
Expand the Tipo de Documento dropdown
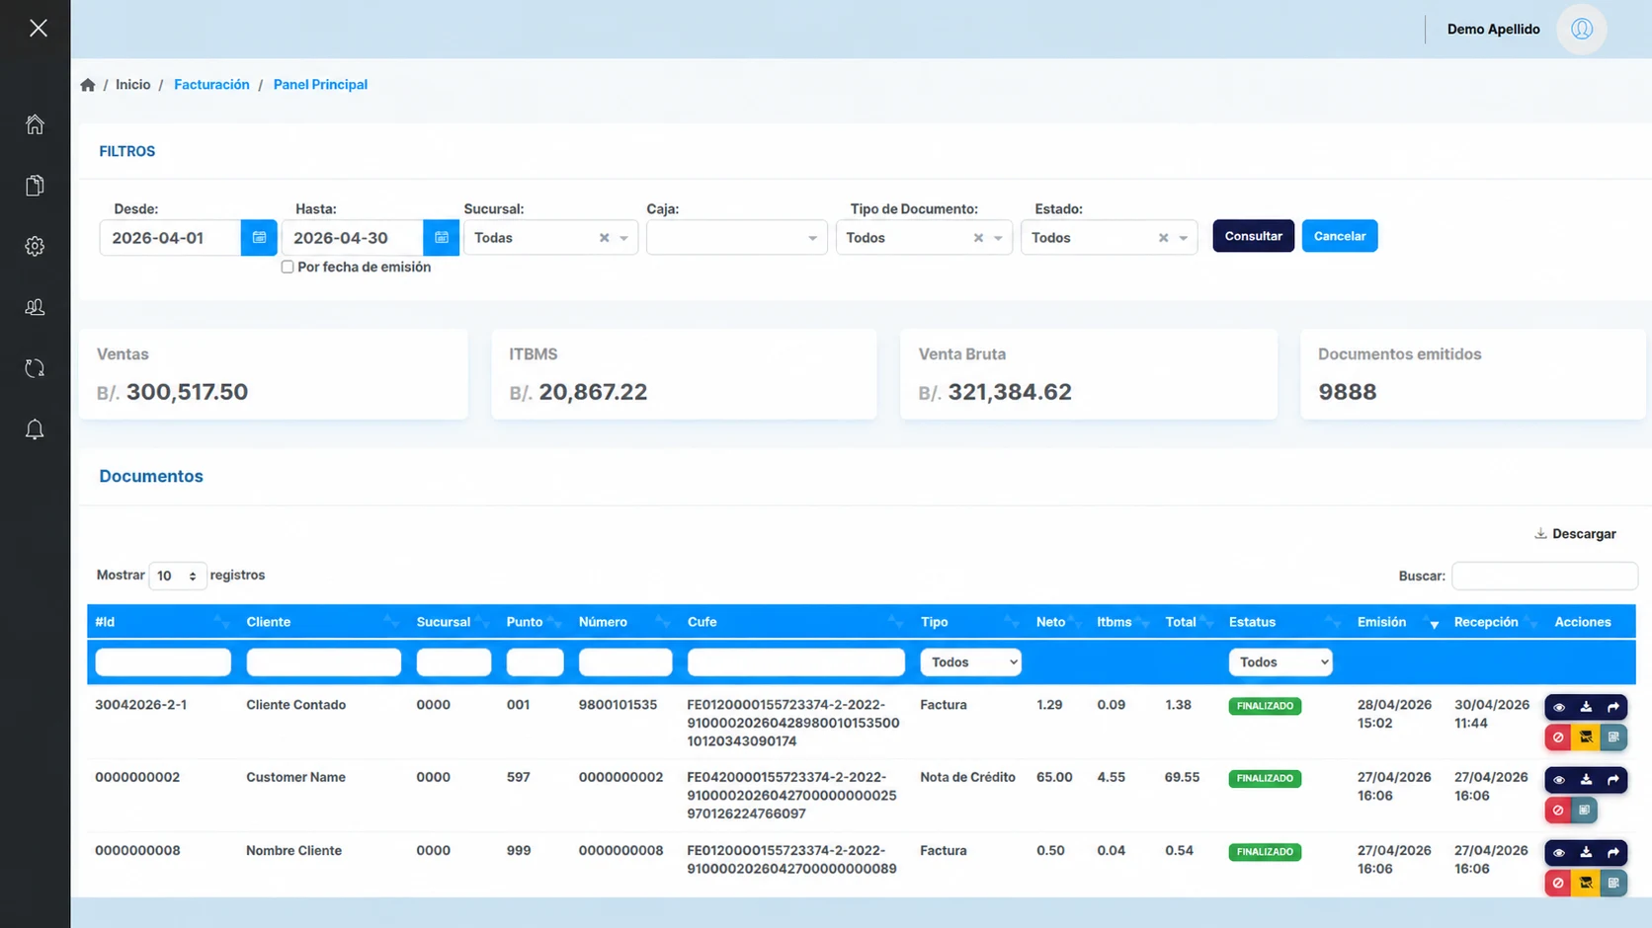tap(998, 238)
